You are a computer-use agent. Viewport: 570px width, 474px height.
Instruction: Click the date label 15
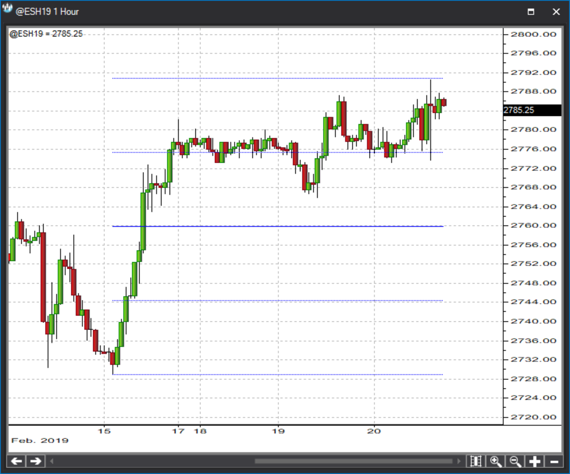coord(104,431)
